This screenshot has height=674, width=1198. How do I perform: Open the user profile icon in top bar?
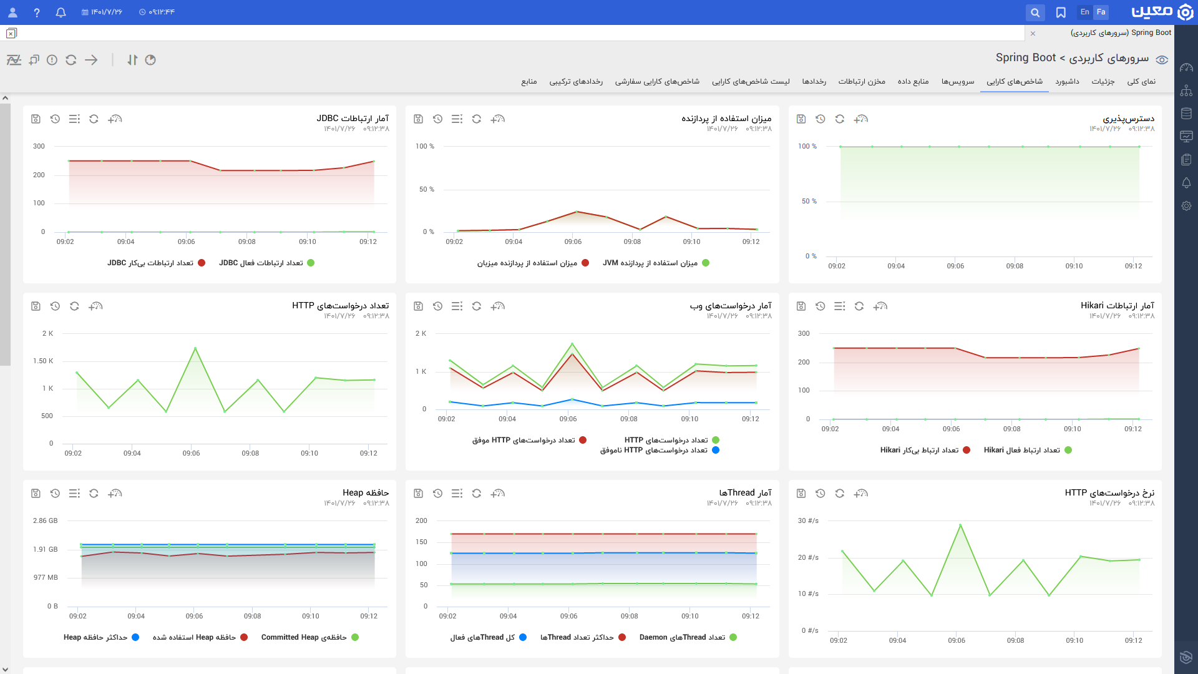tap(12, 12)
